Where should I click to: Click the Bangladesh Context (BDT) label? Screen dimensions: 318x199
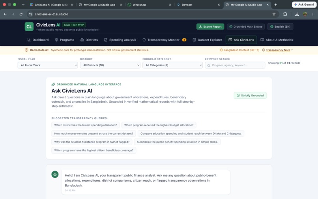tap(239, 50)
